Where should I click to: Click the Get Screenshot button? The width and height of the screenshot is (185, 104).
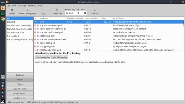pyautogui.click(x=43, y=57)
